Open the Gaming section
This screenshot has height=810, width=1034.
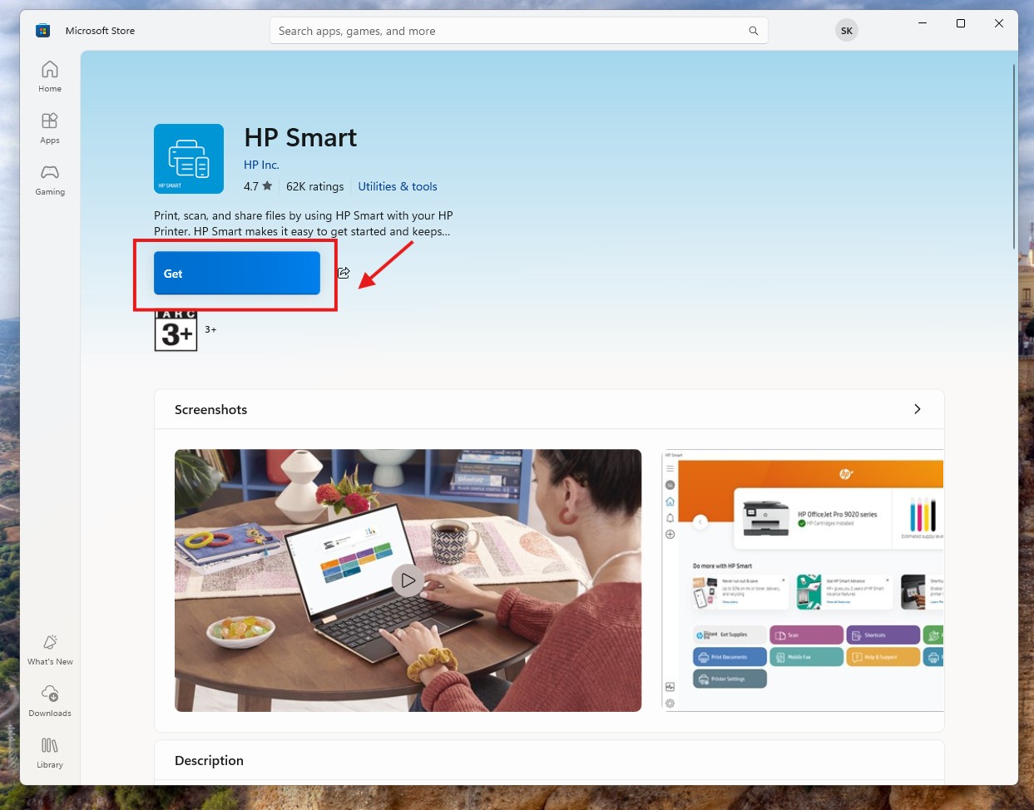click(x=50, y=180)
